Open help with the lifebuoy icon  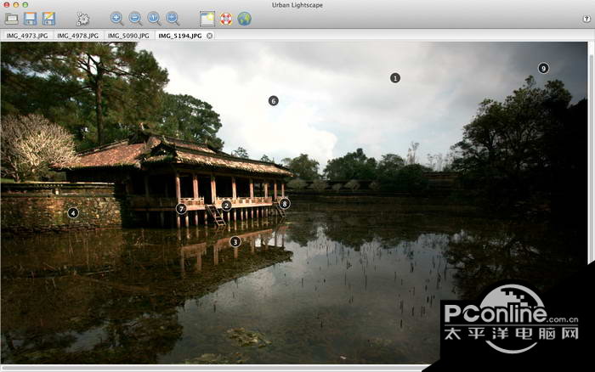226,19
